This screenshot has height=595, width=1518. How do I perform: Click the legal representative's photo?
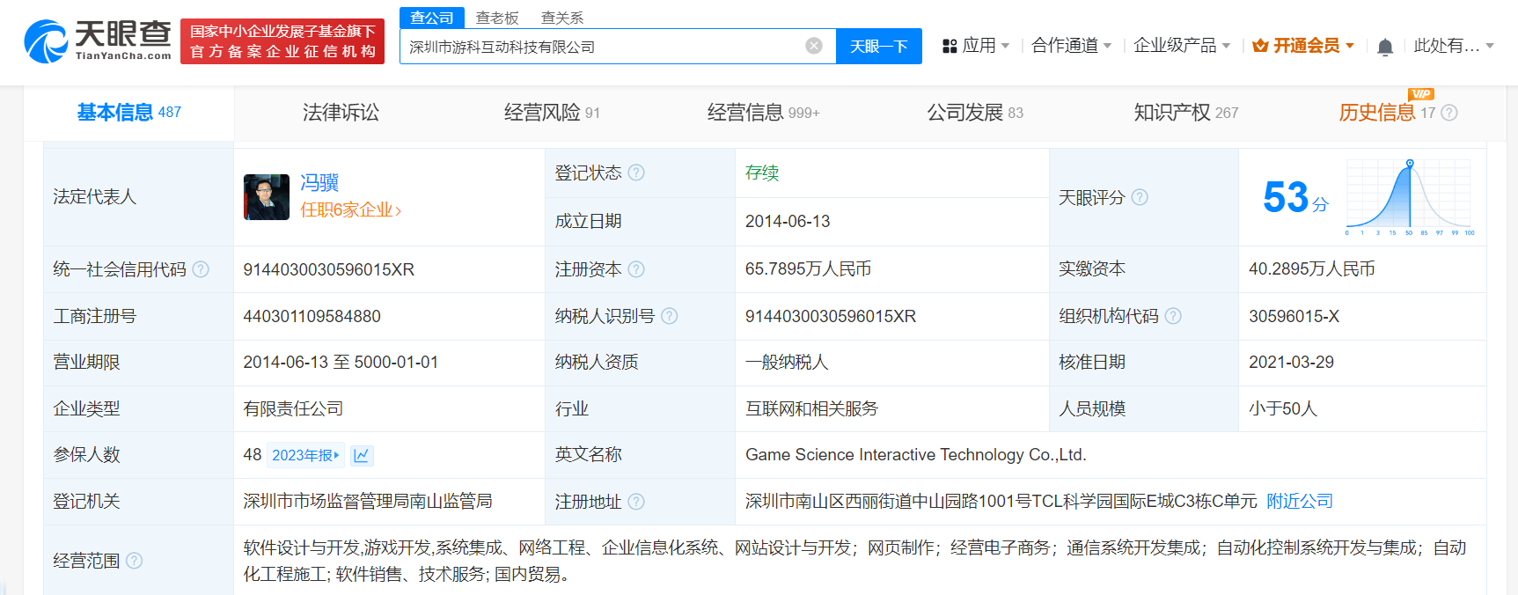coord(267,197)
